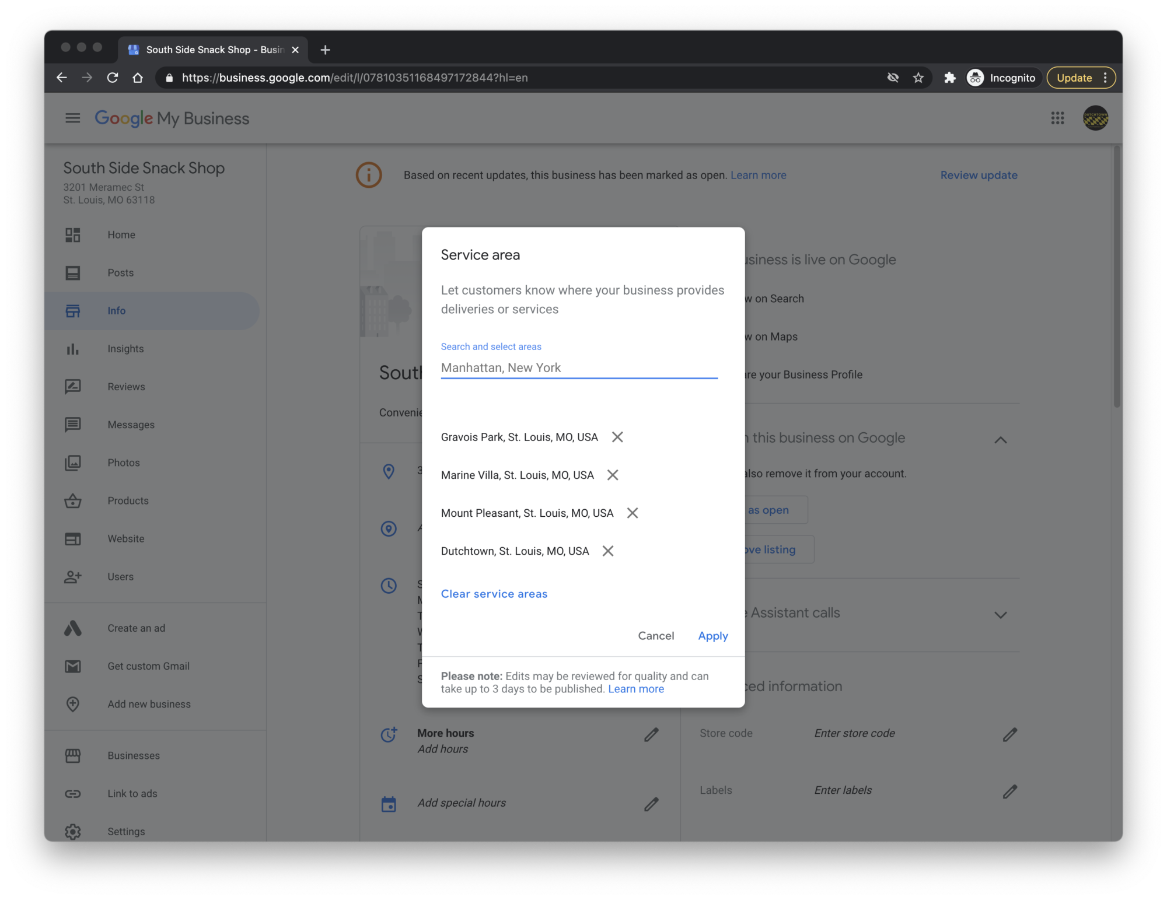The width and height of the screenshot is (1167, 900).
Task: Edit Labels with pencil icon
Action: tap(1010, 792)
